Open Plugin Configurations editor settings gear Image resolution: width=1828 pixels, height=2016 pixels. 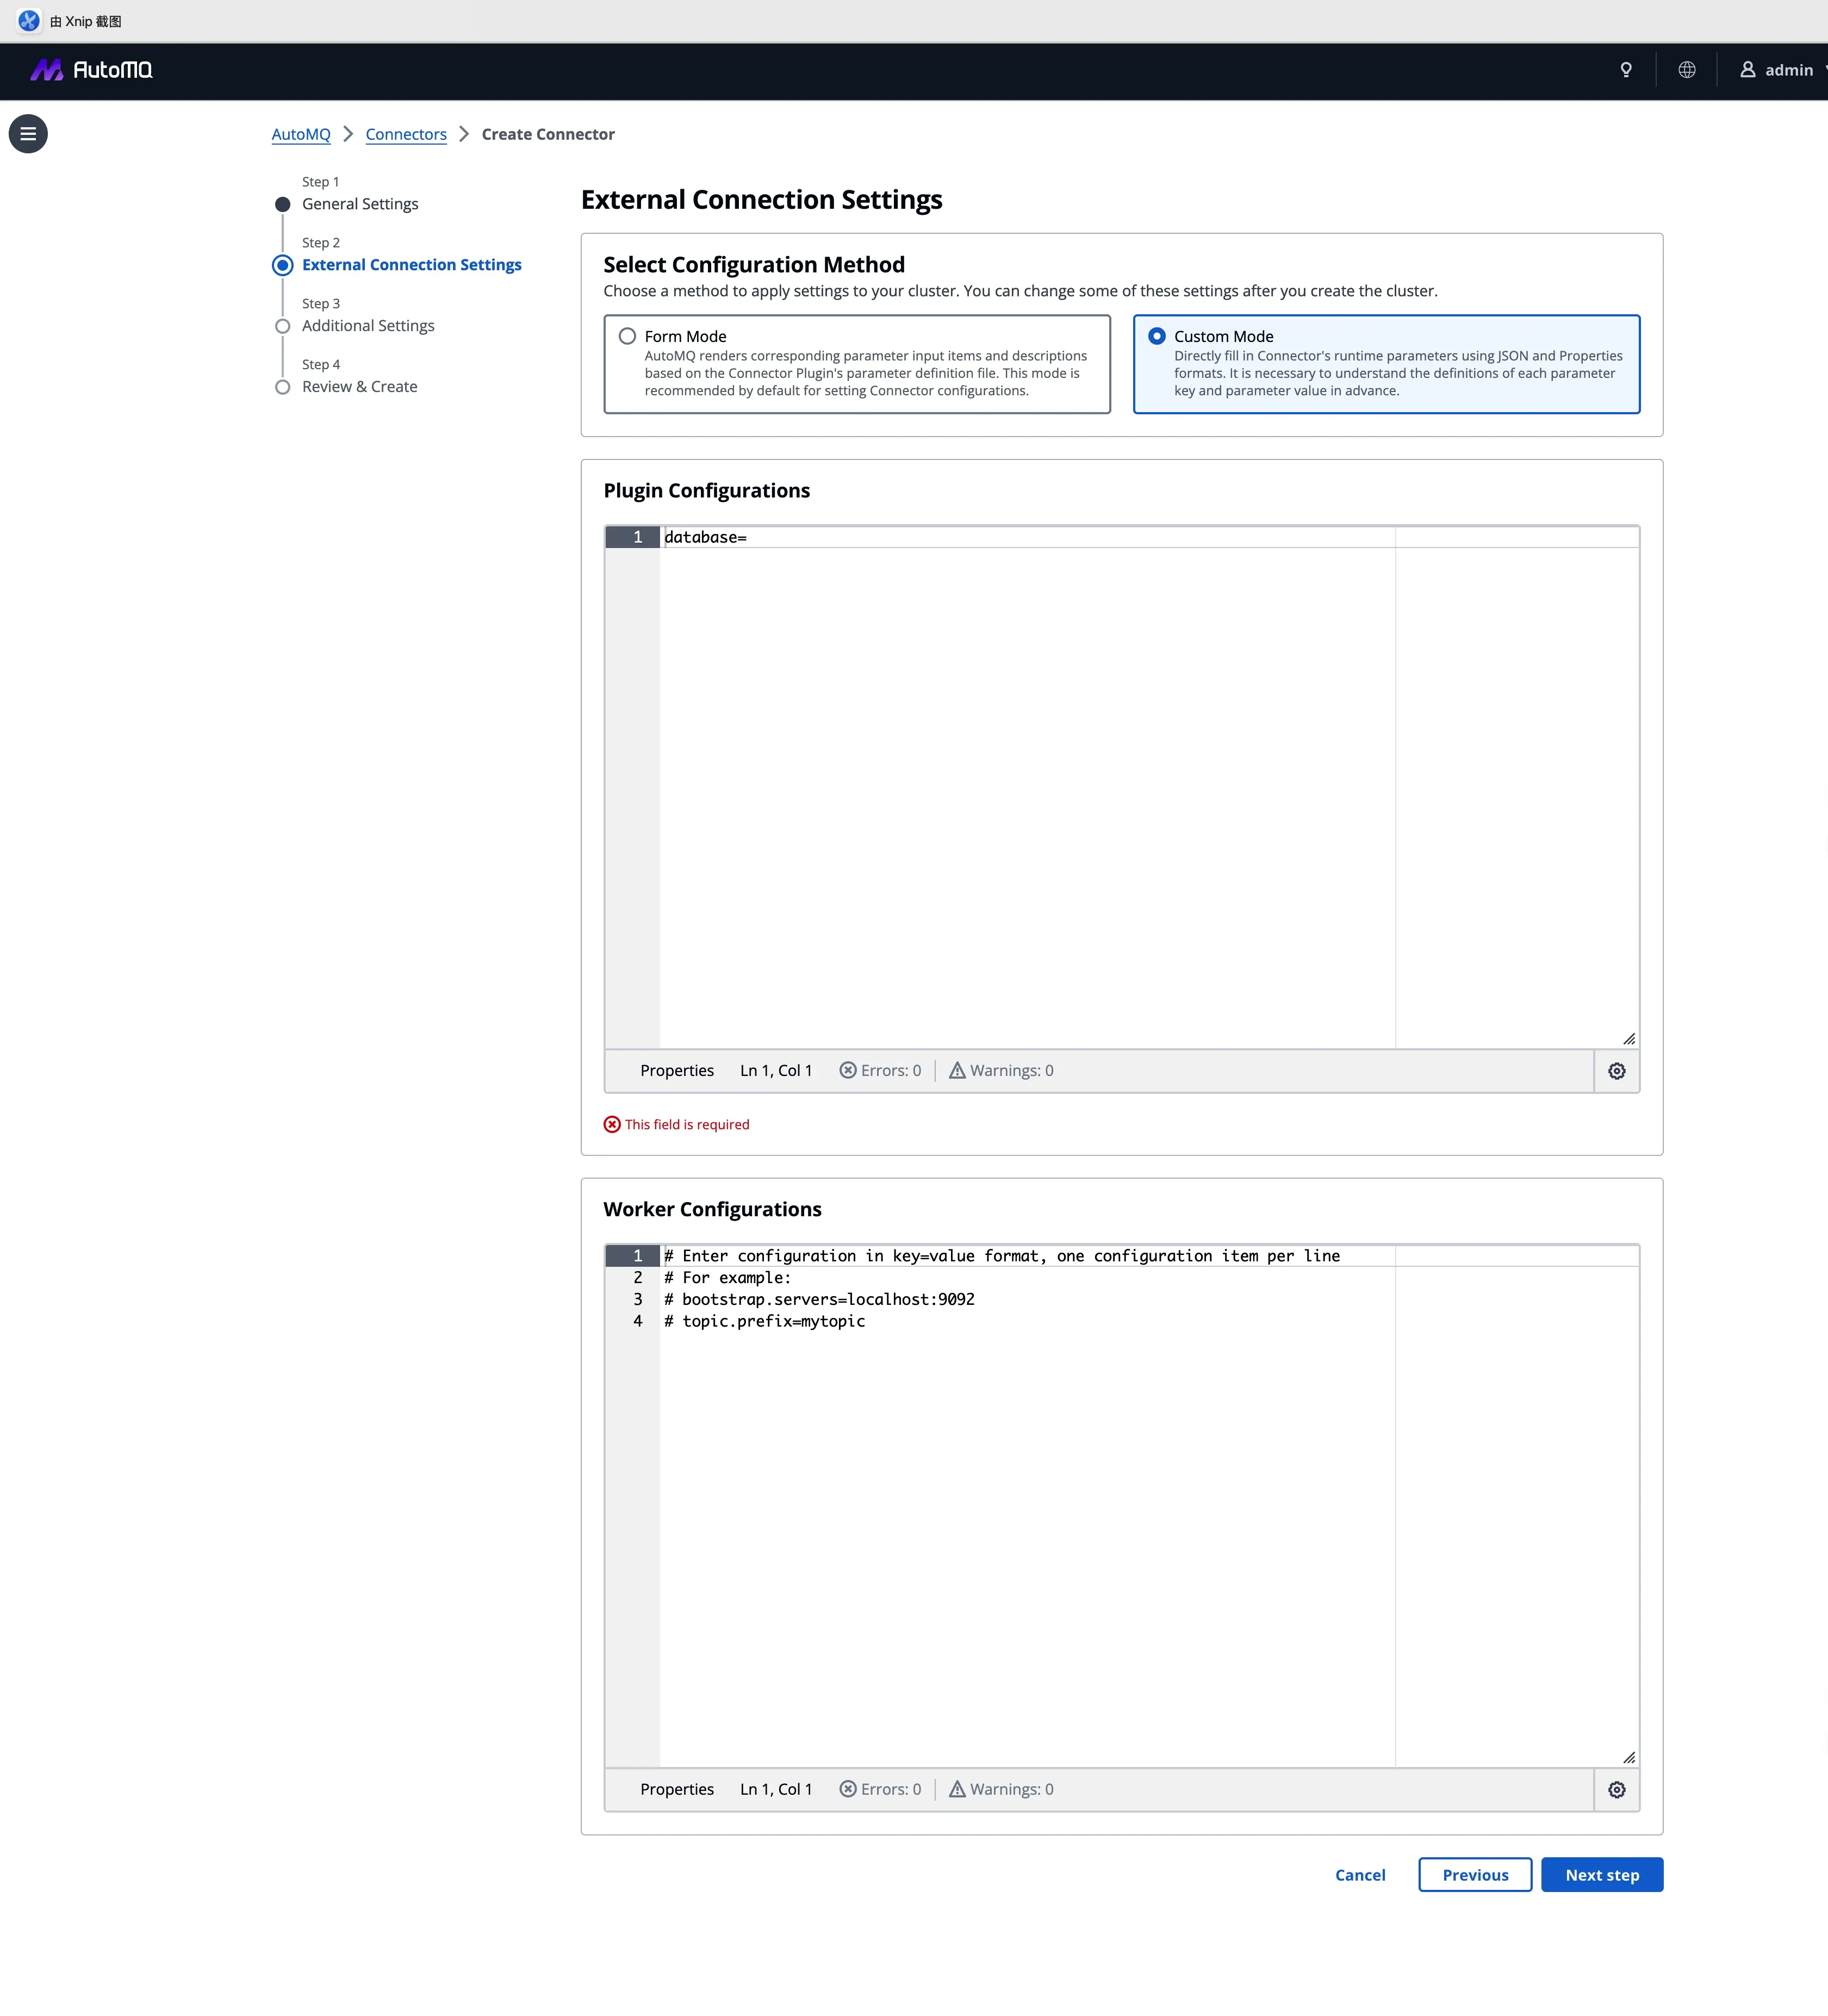pos(1616,1071)
